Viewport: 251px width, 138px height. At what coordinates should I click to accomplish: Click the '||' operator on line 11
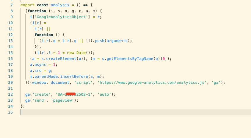48,29
